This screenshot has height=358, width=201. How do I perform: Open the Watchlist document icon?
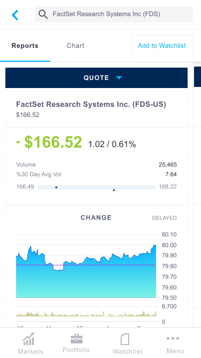pyautogui.click(x=125, y=339)
